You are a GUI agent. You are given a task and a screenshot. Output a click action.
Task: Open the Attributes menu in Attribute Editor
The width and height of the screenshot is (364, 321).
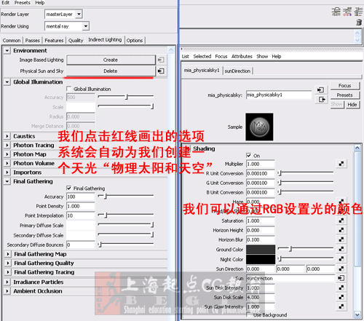click(x=242, y=56)
